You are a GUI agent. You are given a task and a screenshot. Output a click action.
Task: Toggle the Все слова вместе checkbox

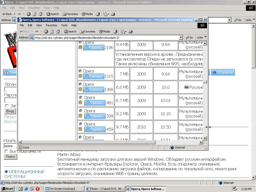6,151
